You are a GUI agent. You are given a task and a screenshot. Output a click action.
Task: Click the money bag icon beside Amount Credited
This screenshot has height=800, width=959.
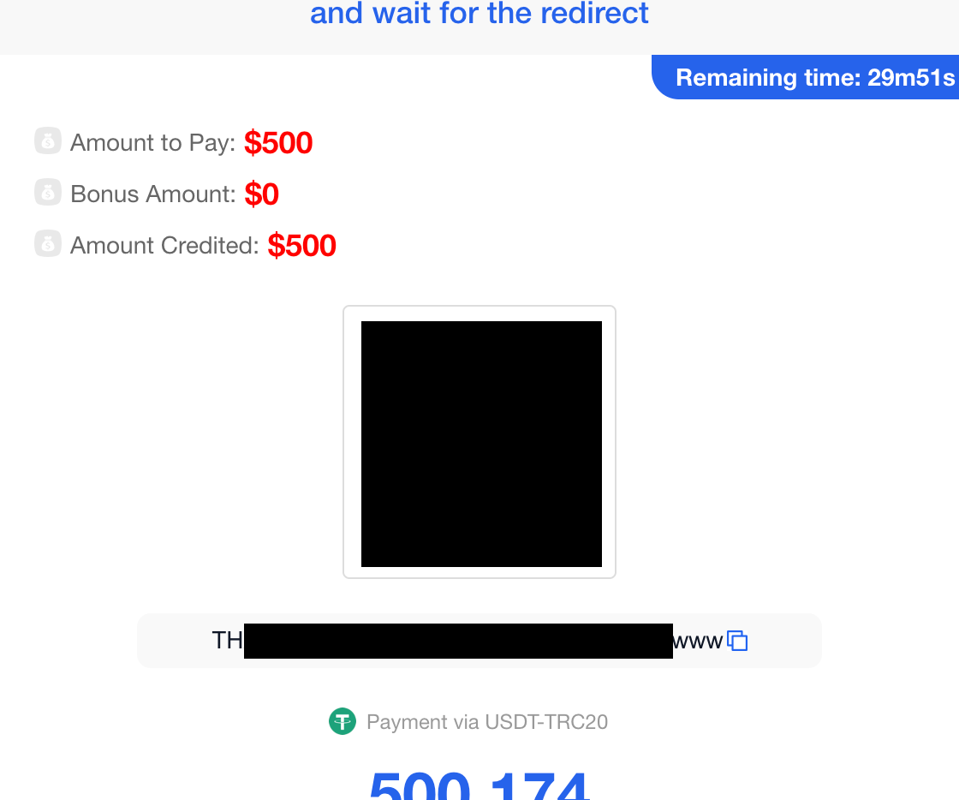[x=48, y=243]
